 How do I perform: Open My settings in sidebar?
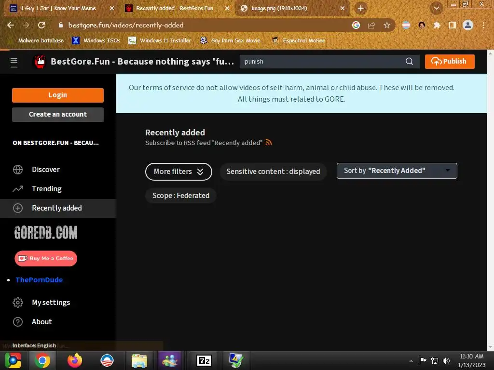51,303
